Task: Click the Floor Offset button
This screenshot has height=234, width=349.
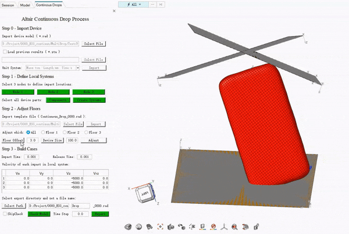Action: (x=13, y=140)
